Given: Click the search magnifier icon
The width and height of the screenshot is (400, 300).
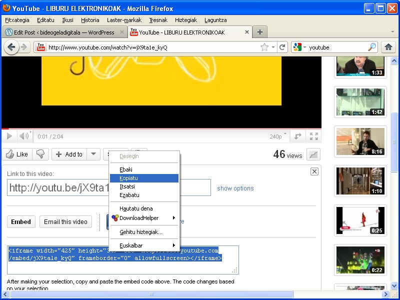Looking at the screenshot, I should pyautogui.click(x=372, y=47).
